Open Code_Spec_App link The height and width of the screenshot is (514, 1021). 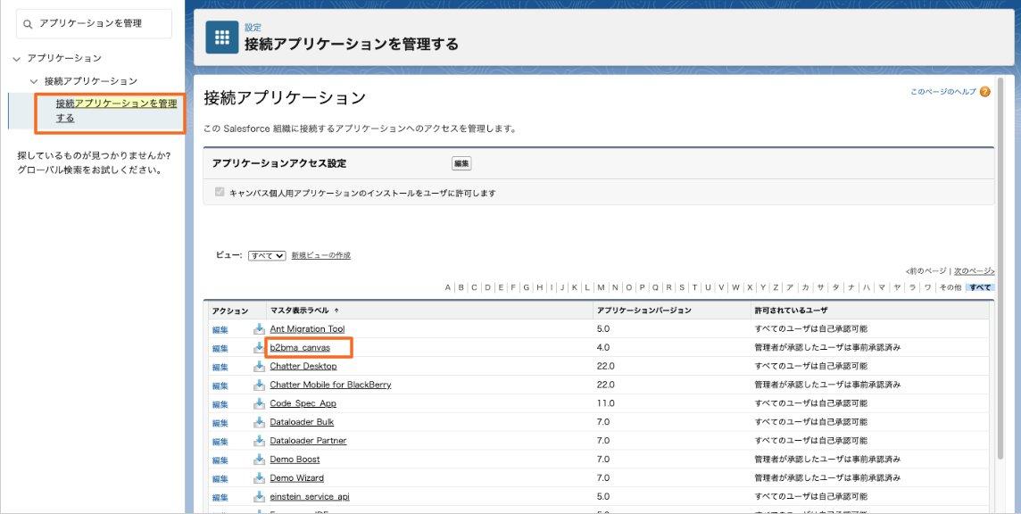[303, 403]
